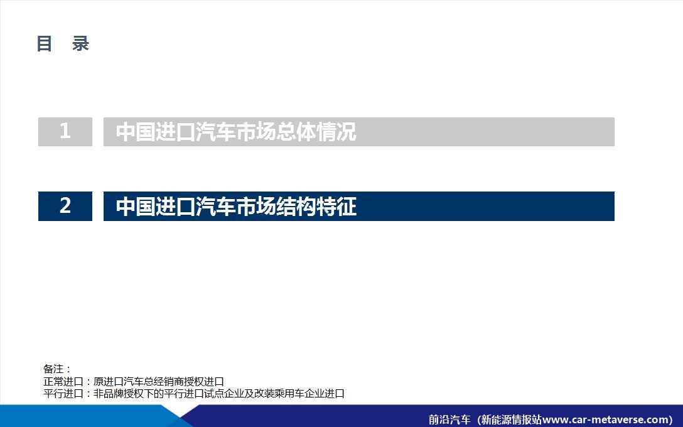Select the 平行进口 note line
The image size is (683, 427).
pyautogui.click(x=194, y=394)
